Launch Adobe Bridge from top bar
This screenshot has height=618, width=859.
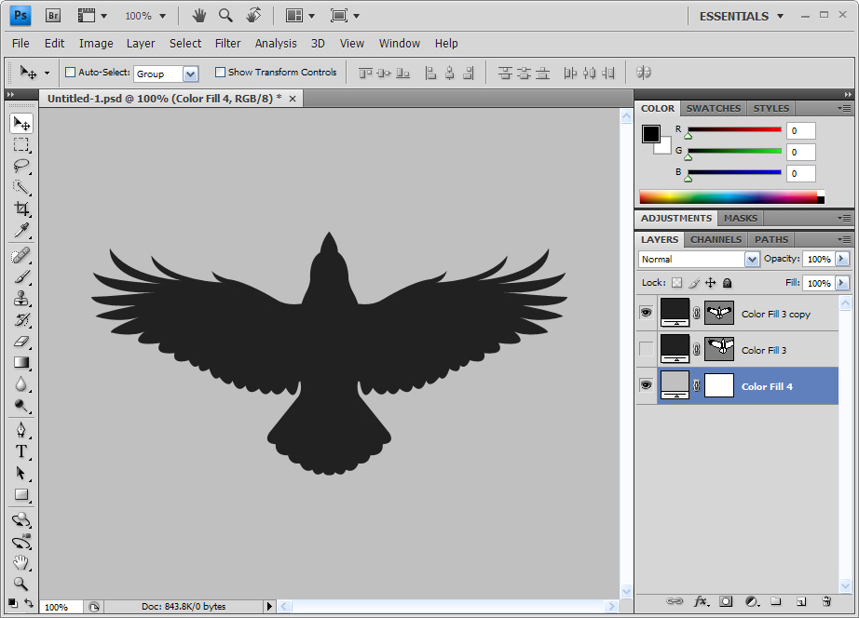53,16
